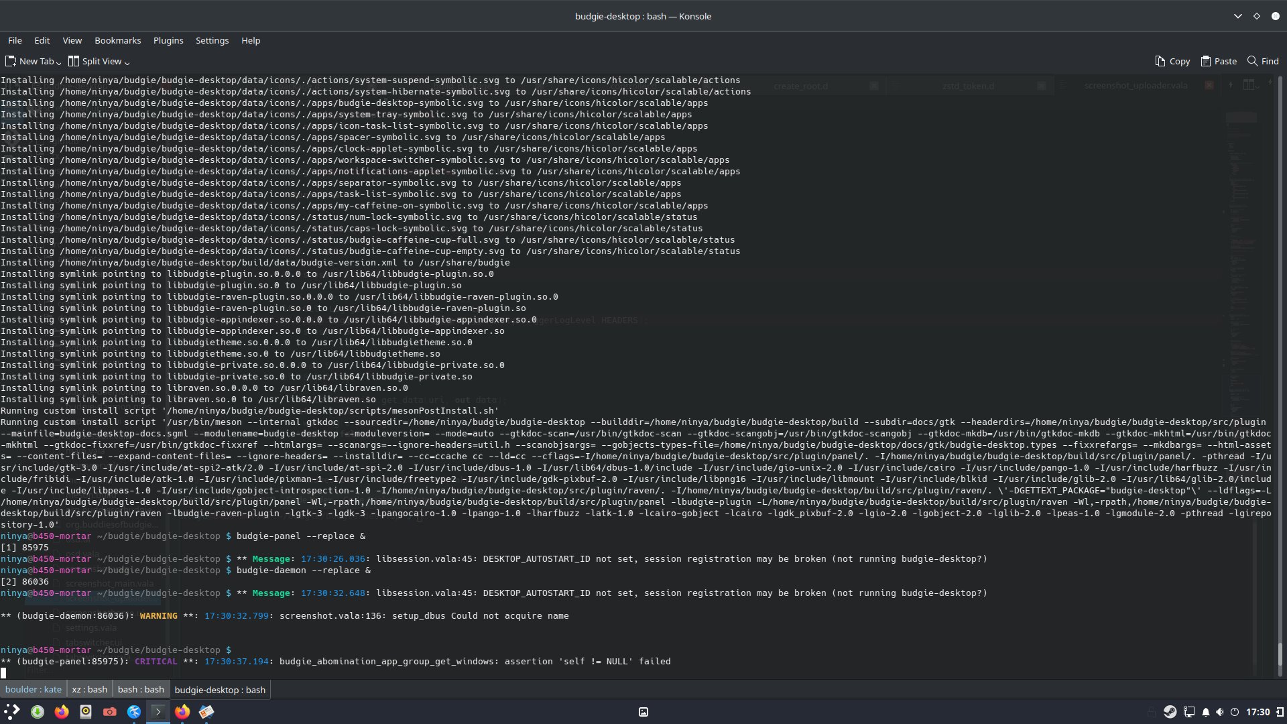Click the Konsole window minimize chevron
The width and height of the screenshot is (1287, 724).
click(1237, 16)
